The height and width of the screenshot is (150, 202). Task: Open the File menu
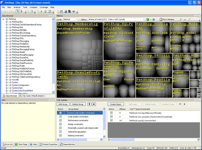click(3, 7)
